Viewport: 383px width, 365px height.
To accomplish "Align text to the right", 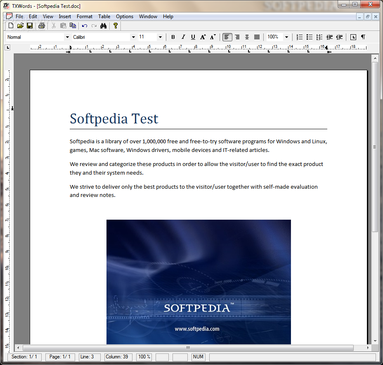I will pyautogui.click(x=237, y=37).
